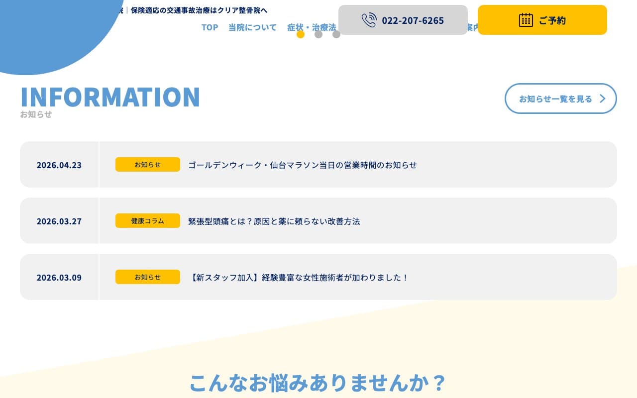Click the phone receiver icon beside the number
The height and width of the screenshot is (398, 637).
pyautogui.click(x=369, y=20)
